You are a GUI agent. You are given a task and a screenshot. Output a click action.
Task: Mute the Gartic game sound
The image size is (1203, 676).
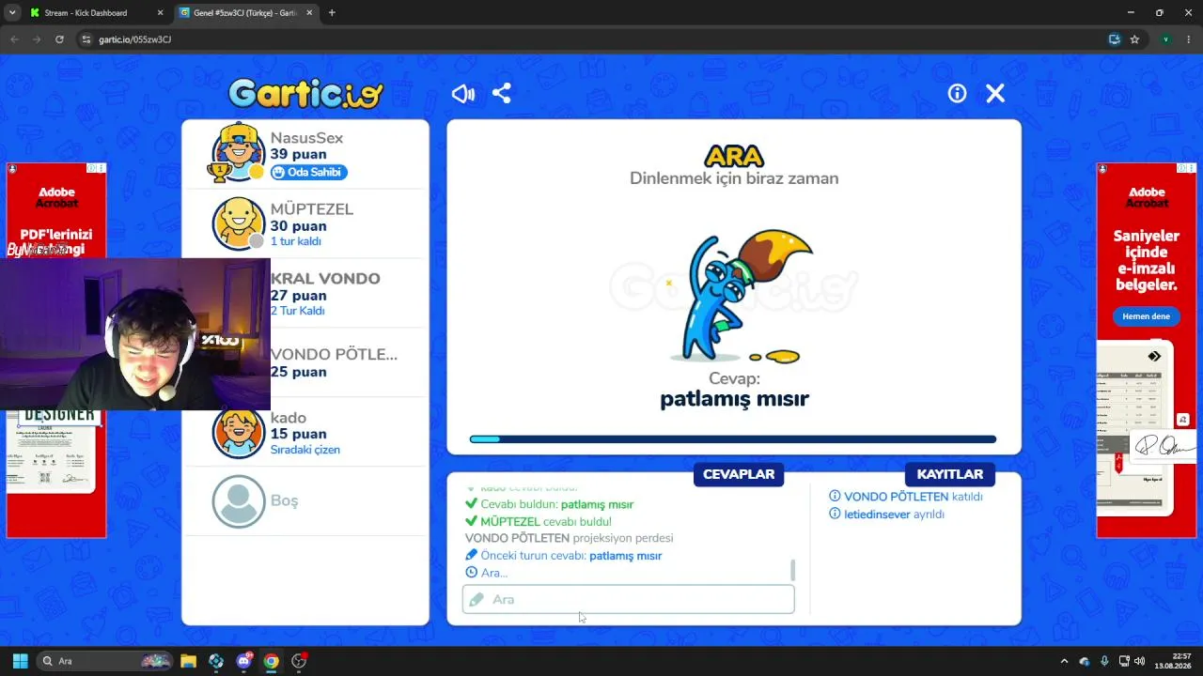[463, 94]
